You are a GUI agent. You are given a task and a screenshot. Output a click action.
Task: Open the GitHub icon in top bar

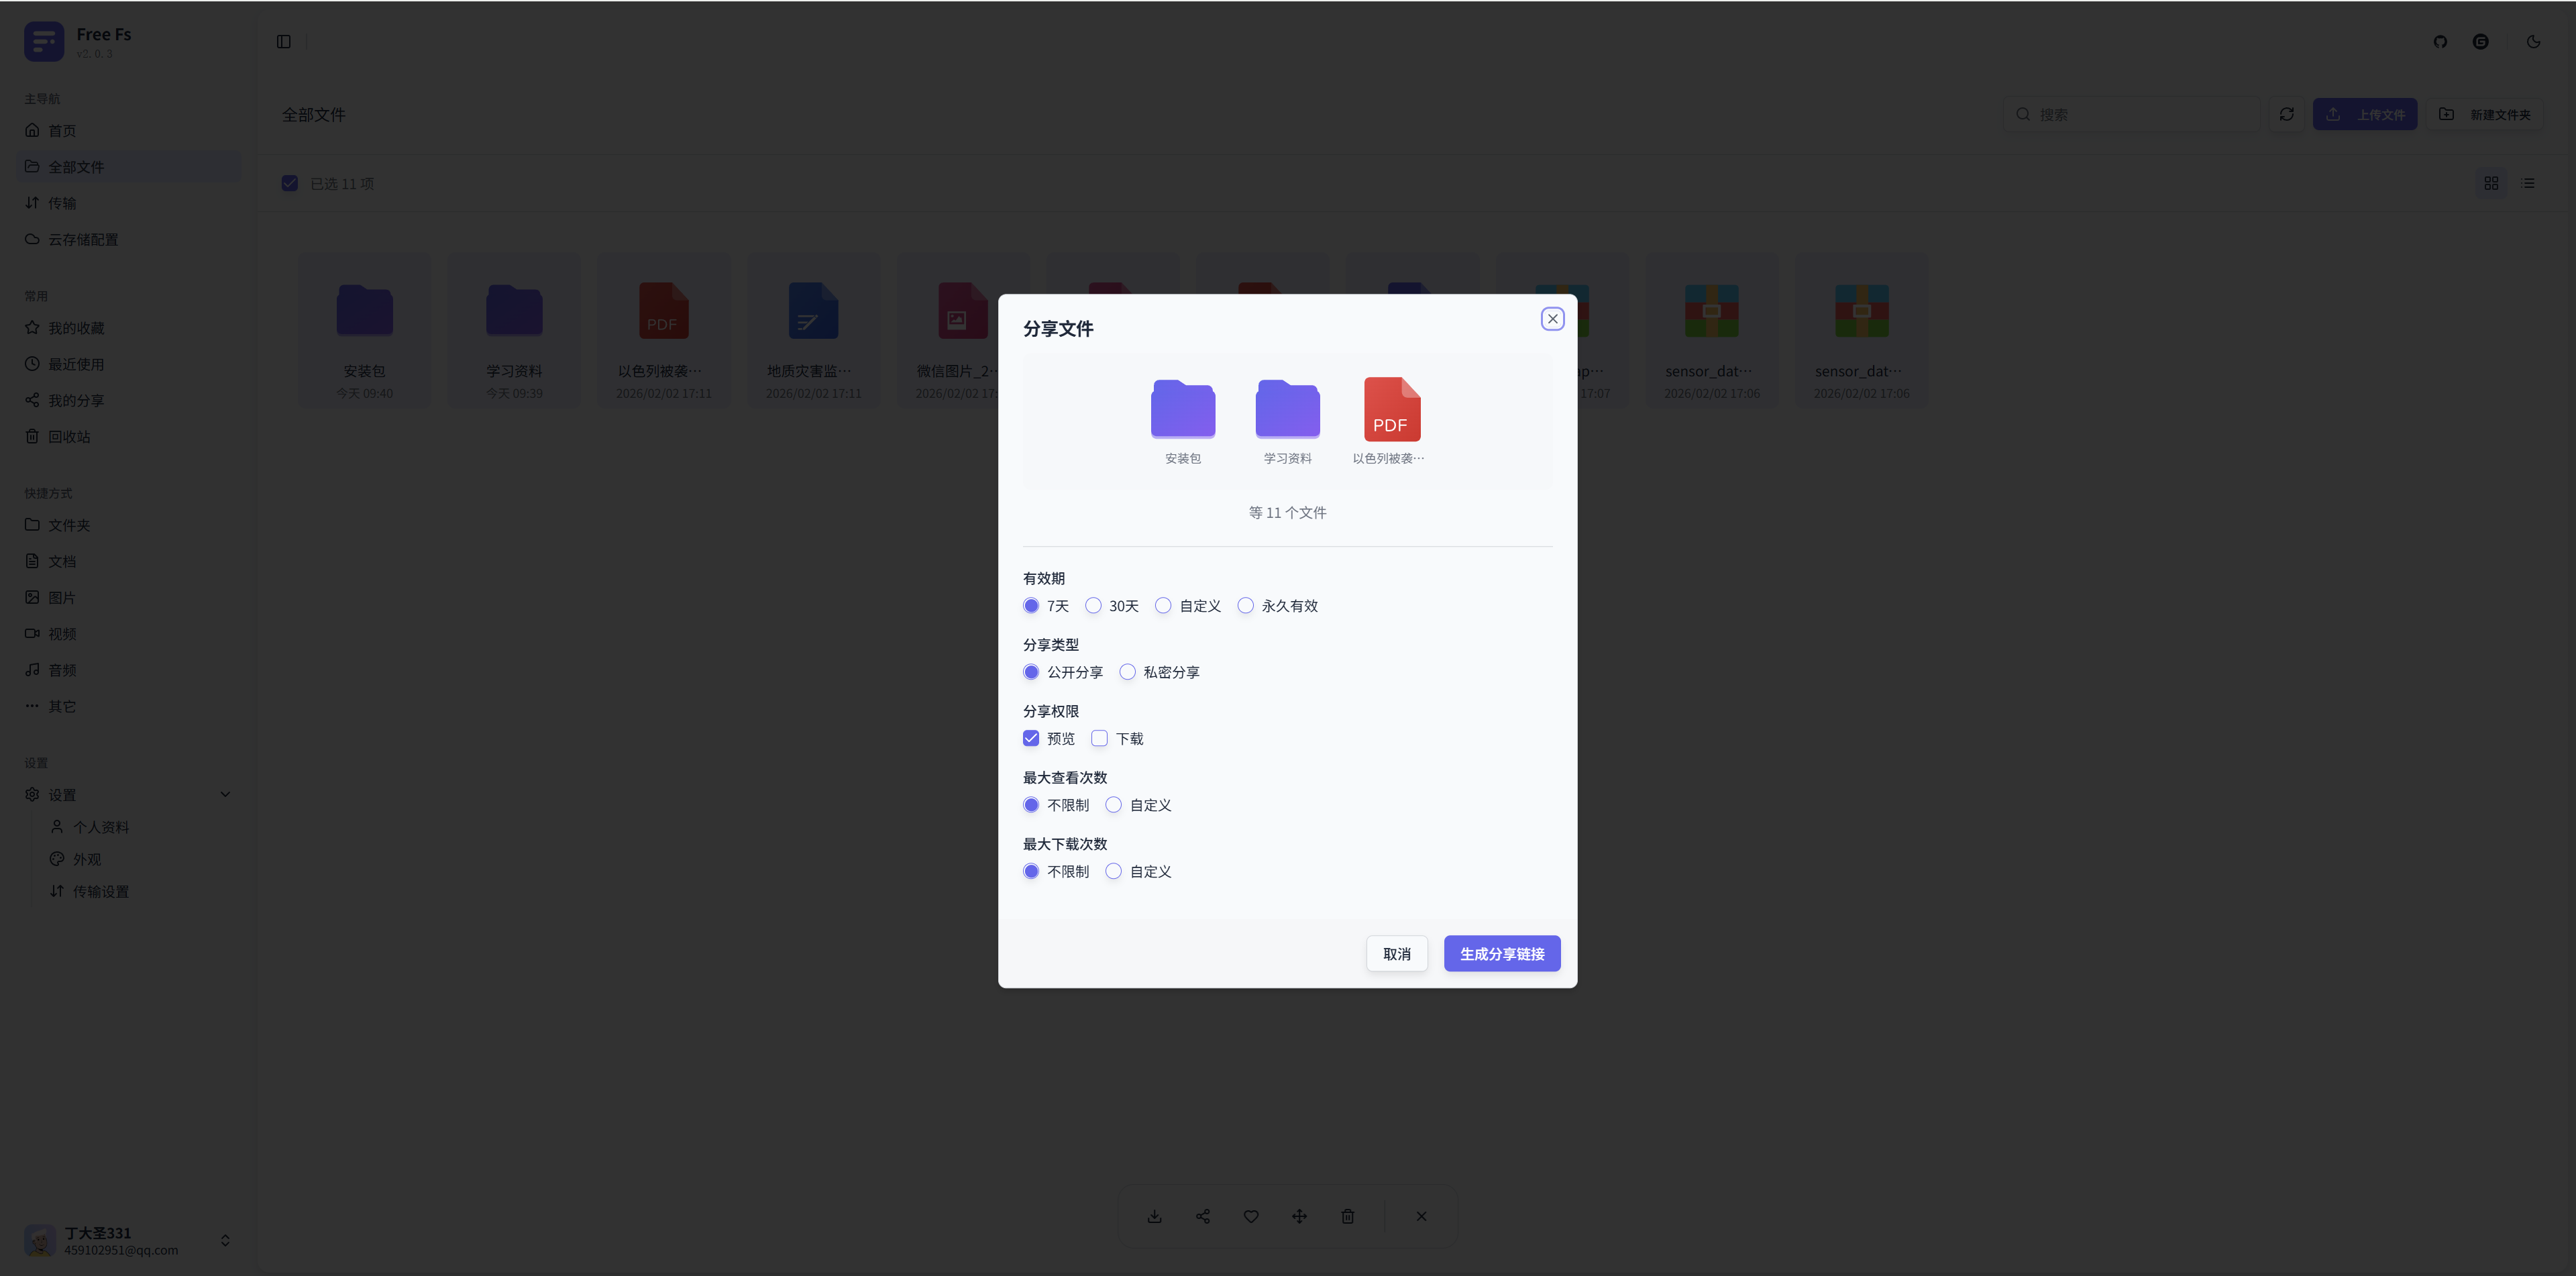(2440, 41)
